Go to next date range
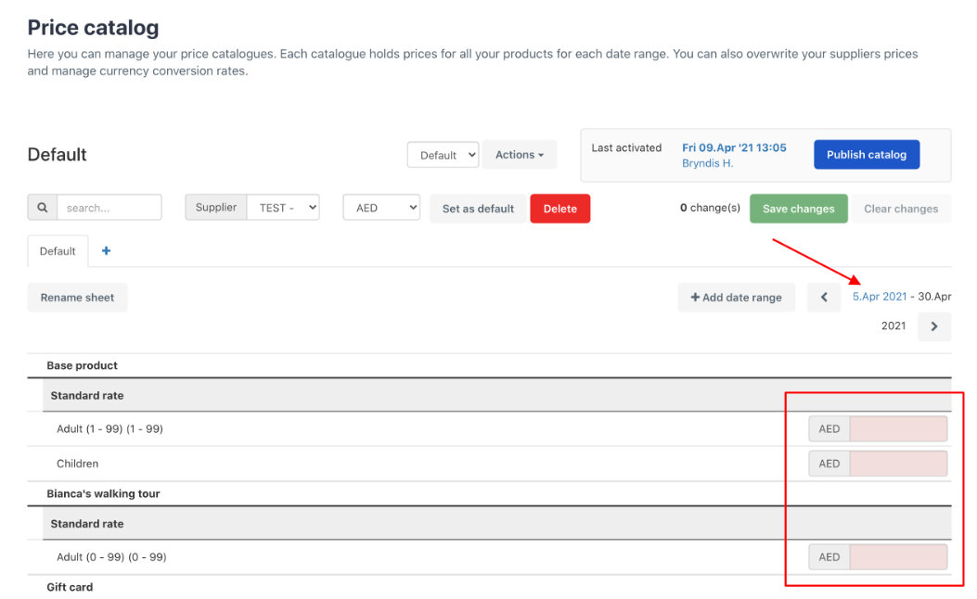The image size is (977, 599). 934,326
